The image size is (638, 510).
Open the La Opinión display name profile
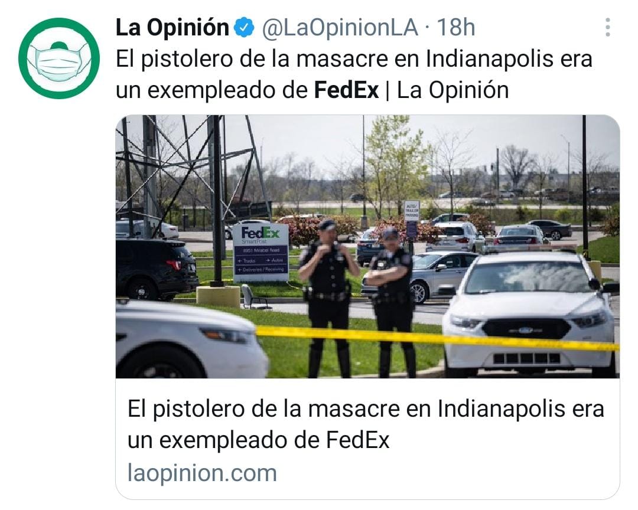172,28
